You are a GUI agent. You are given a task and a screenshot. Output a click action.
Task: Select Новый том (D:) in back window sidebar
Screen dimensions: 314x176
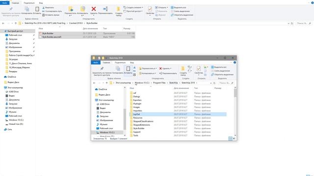tap(16, 124)
